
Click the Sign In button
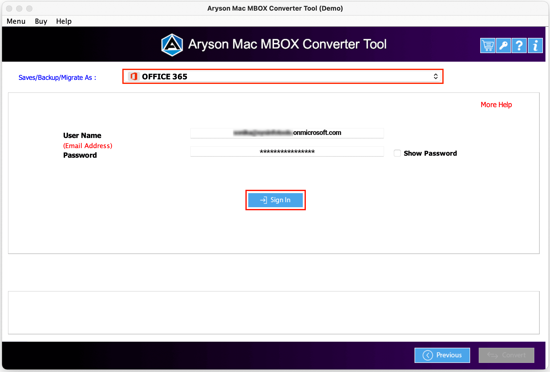pos(275,200)
